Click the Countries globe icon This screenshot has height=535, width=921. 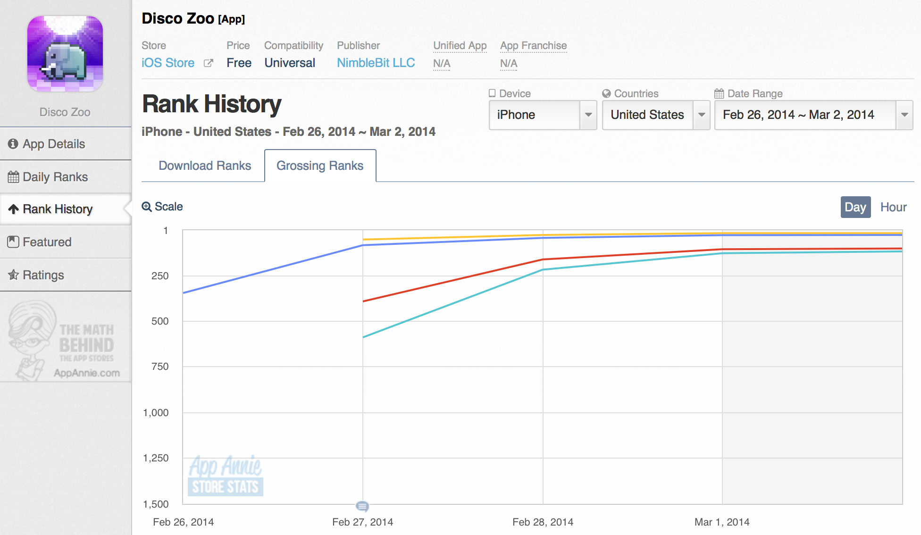(x=606, y=93)
